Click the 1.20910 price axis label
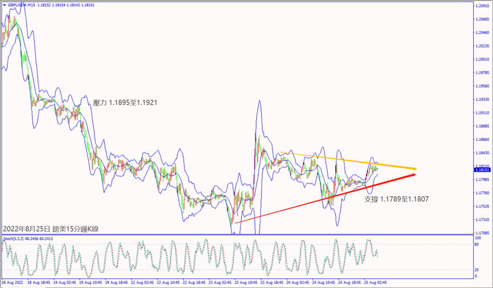 click(482, 6)
